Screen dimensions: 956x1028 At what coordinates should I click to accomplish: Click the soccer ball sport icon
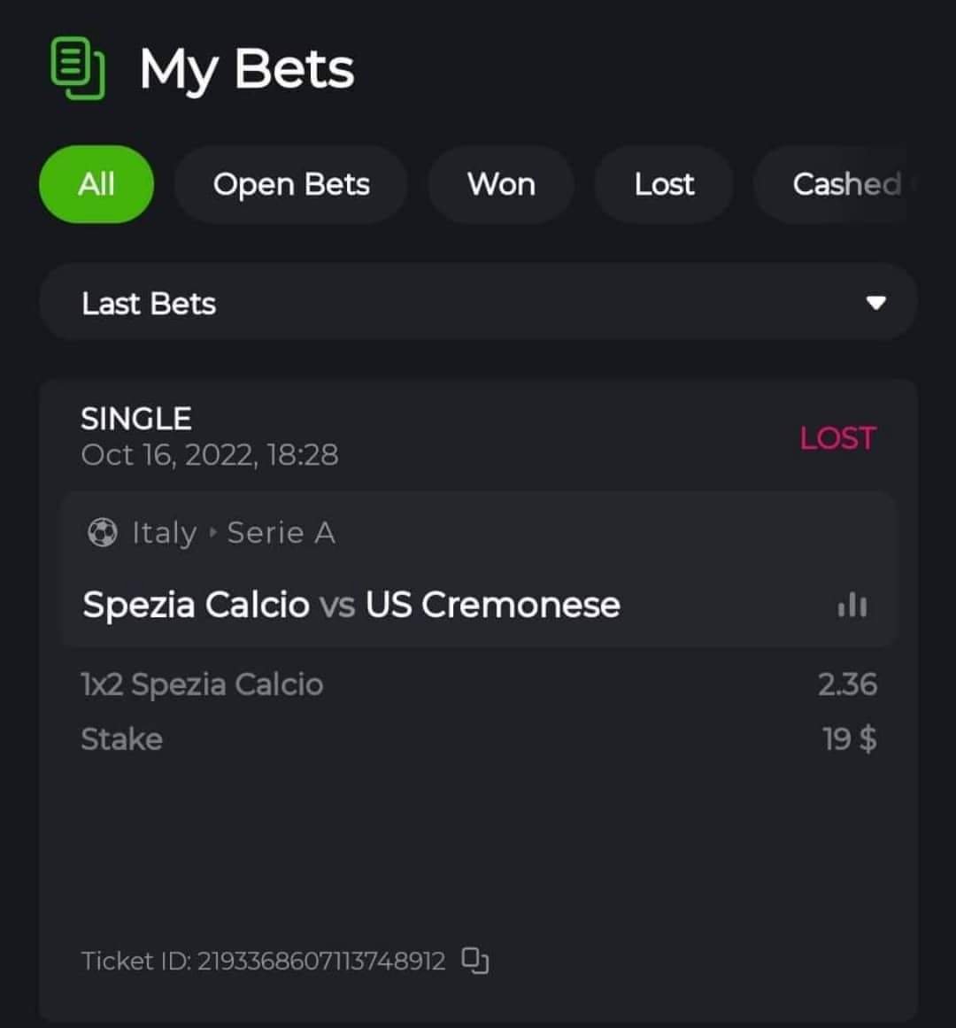point(102,533)
